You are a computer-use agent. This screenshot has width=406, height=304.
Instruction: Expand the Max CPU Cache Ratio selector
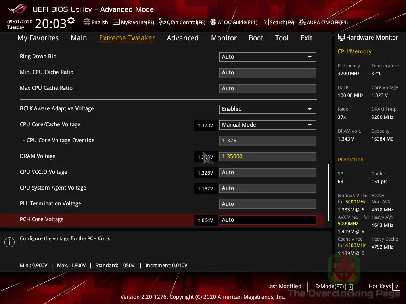pyautogui.click(x=267, y=88)
